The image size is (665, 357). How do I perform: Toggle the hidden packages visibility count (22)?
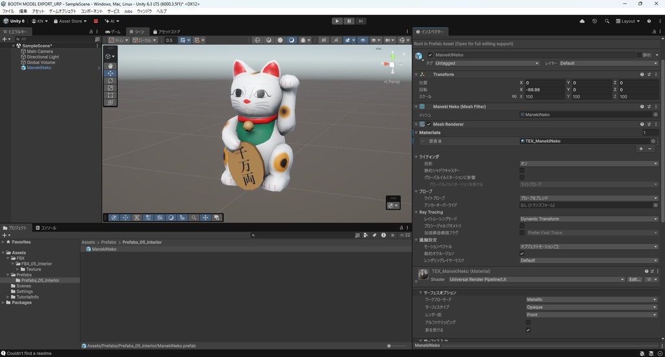tap(405, 235)
